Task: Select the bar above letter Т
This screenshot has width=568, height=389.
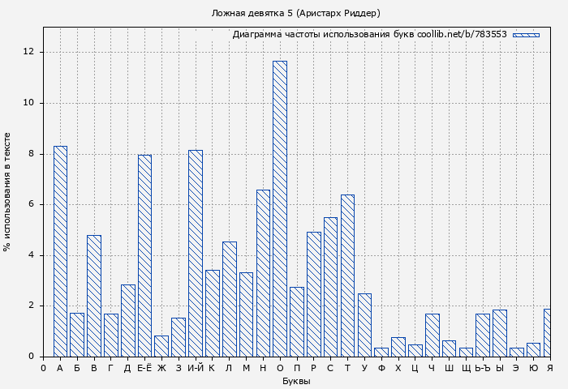Action: [347, 276]
